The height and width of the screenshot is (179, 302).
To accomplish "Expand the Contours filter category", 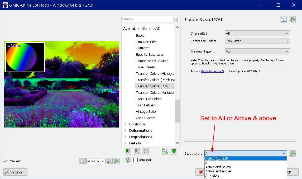I will coord(125,124).
